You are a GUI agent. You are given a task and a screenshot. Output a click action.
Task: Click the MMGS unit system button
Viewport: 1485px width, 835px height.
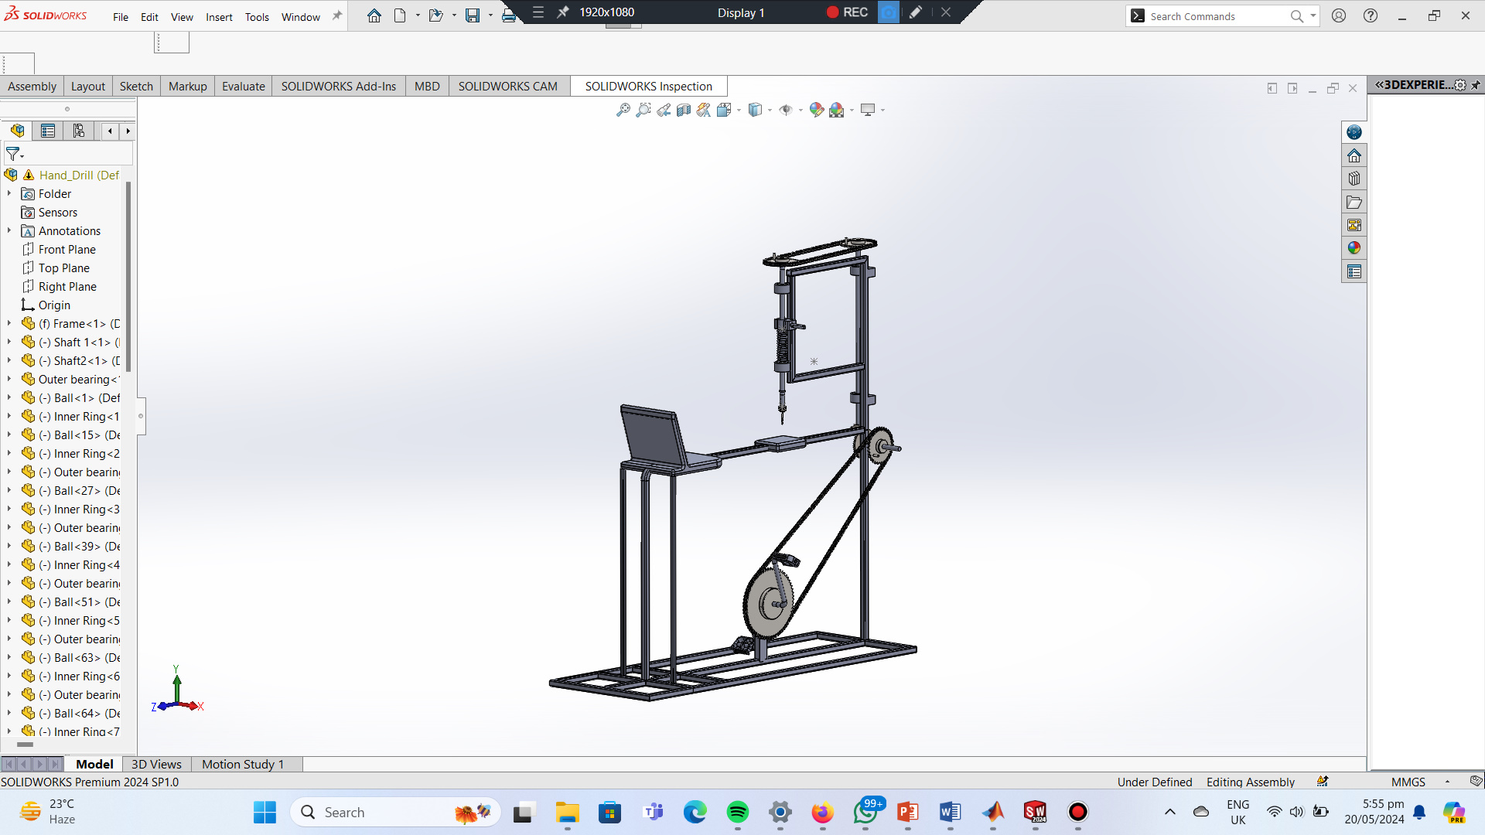click(1408, 782)
